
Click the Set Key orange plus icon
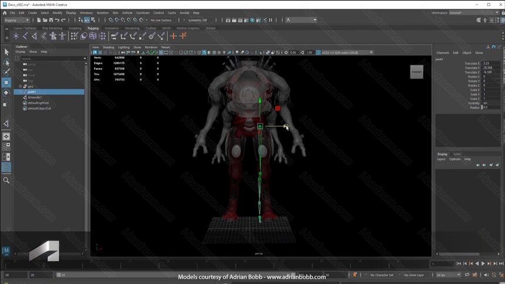173,36
